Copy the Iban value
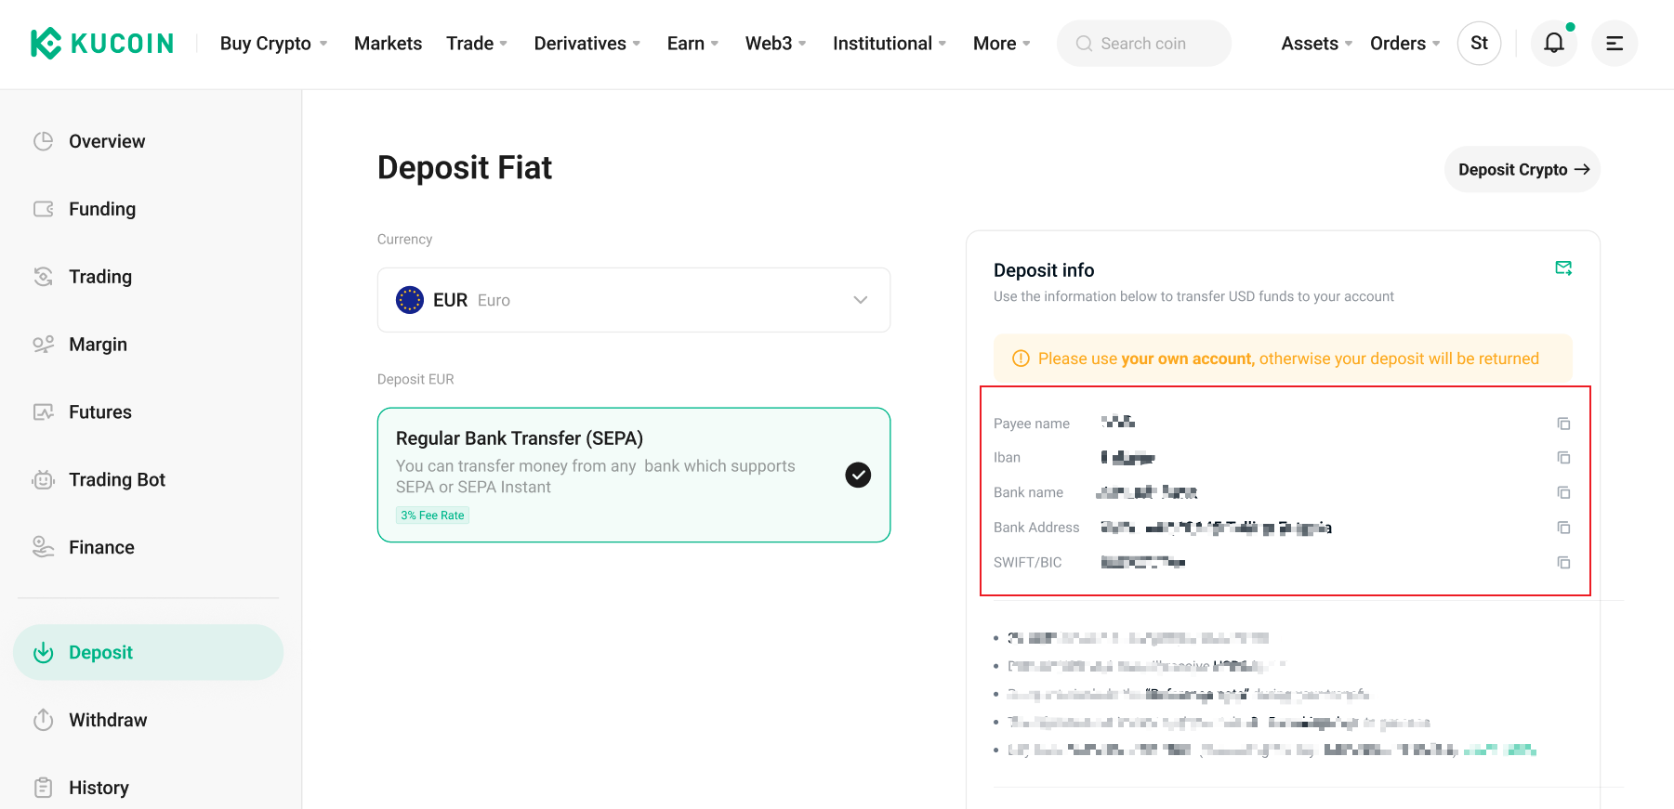The width and height of the screenshot is (1674, 809). tap(1563, 458)
